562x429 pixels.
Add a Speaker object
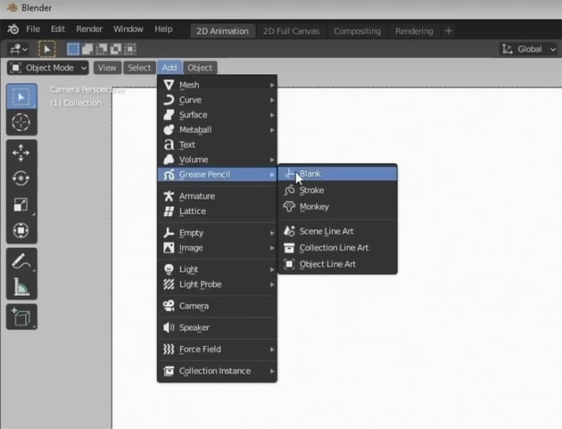click(217, 327)
